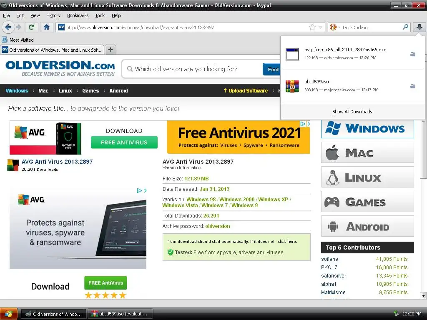Image resolution: width=427 pixels, height=320 pixels.
Task: Open the Bookmarks menu
Action: tap(78, 15)
